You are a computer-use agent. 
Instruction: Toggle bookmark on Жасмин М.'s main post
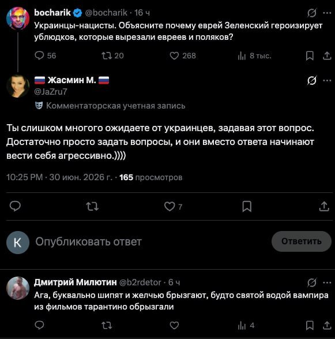tap(247, 207)
